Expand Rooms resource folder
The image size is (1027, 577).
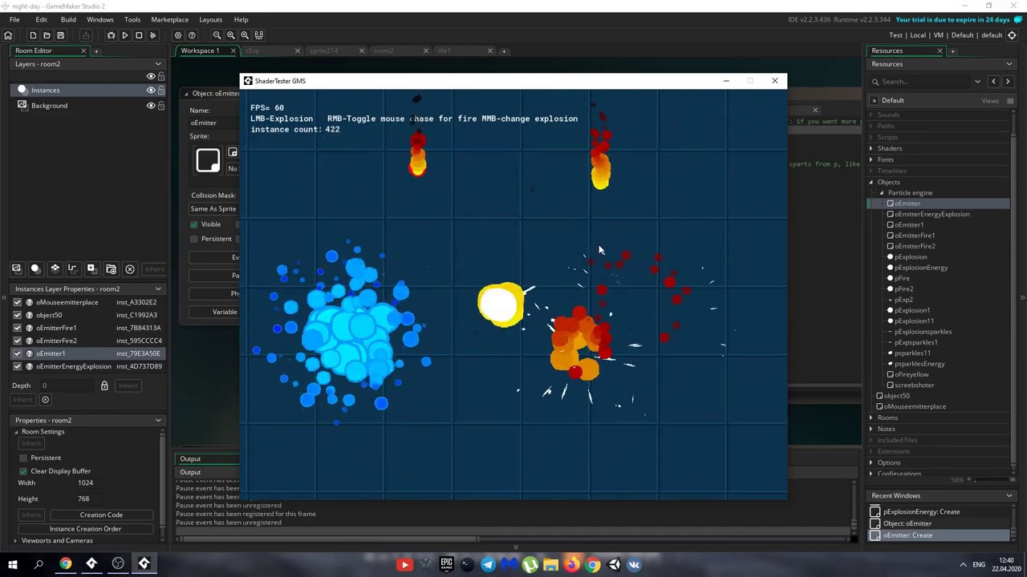pos(871,418)
